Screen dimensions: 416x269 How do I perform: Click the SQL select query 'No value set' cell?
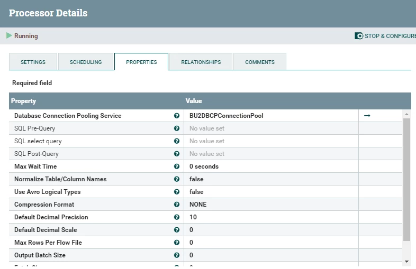tap(271, 141)
